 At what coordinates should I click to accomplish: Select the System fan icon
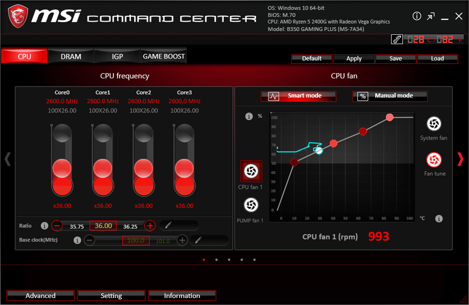pos(434,124)
